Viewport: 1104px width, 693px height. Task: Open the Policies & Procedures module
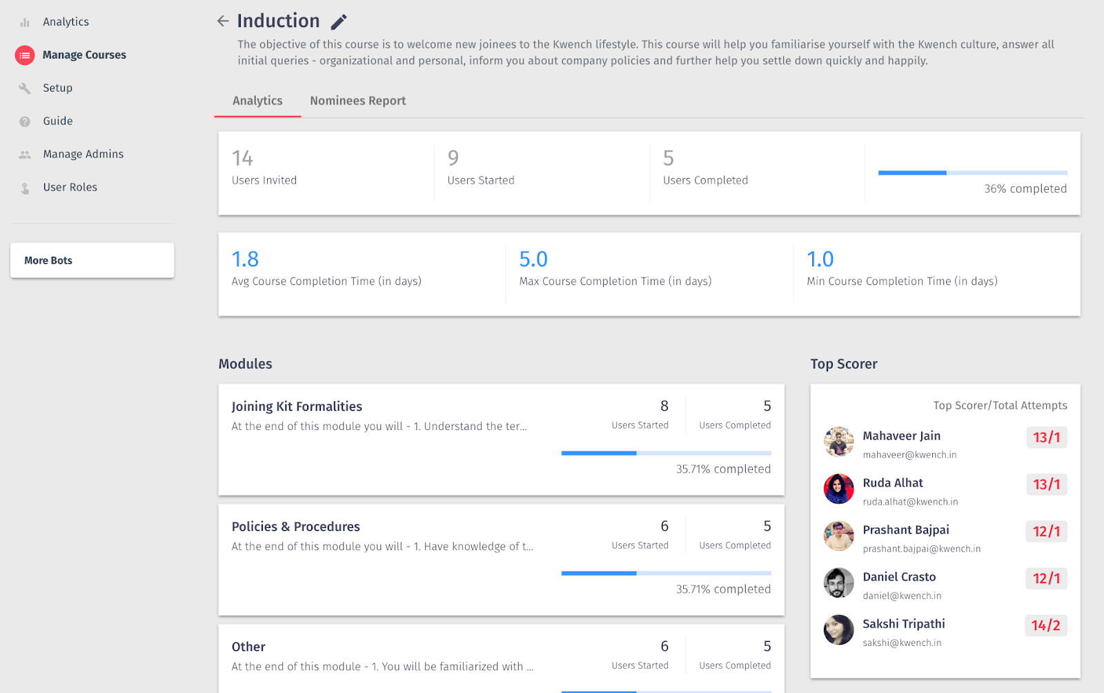click(x=295, y=527)
